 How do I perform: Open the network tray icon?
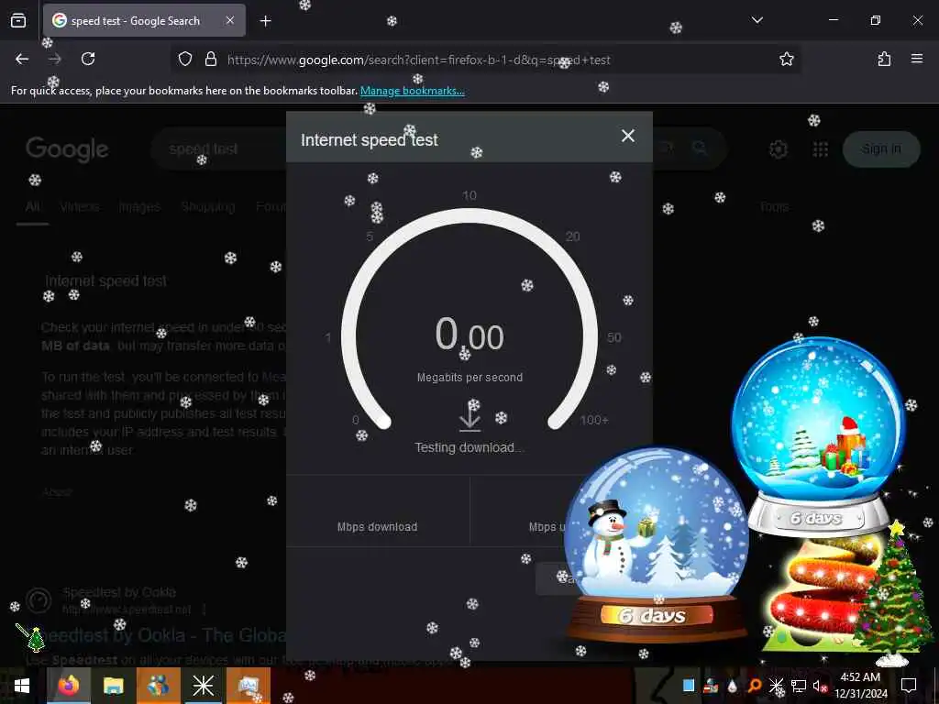click(798, 686)
